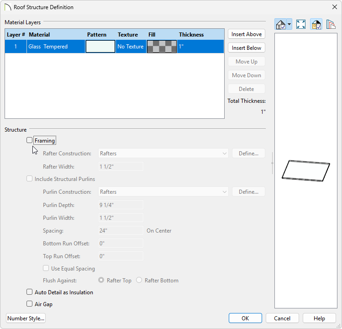Screen dimensions: 342x329
Task: Enable the Air Gap checkbox
Action: point(30,304)
